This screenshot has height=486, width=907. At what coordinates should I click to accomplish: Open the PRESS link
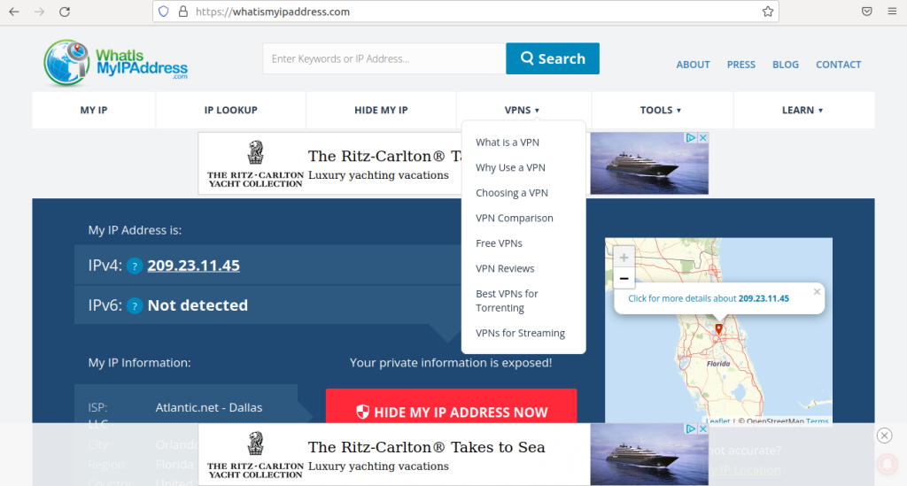point(741,65)
